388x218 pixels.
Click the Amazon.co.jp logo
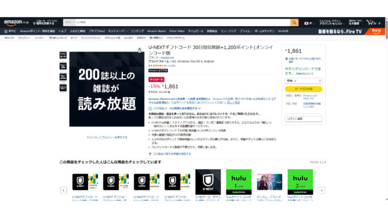[x=16, y=23]
